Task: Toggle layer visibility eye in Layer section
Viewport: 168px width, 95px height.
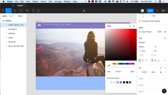Action: (165, 32)
